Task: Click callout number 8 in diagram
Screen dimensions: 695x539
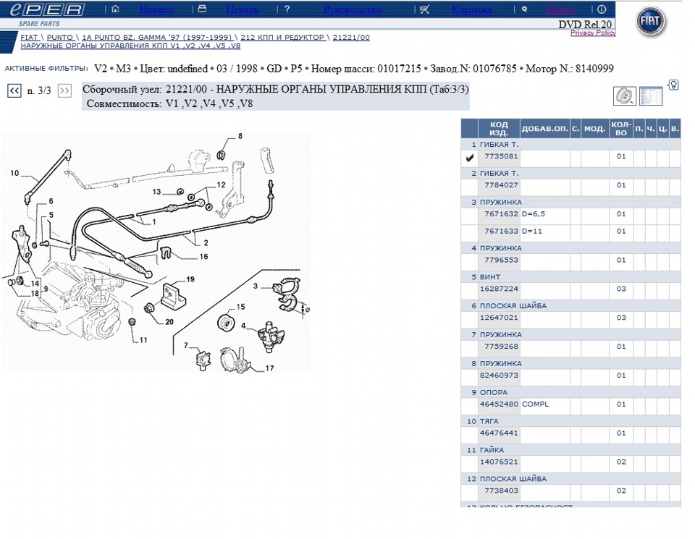Action: coord(240,136)
